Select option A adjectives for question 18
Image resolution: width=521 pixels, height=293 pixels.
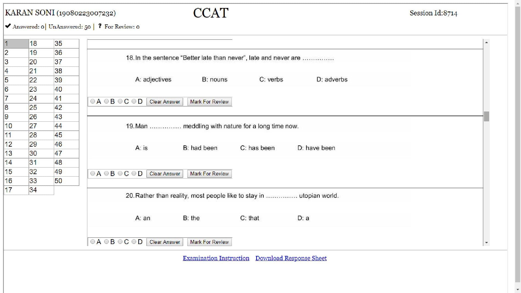93,101
